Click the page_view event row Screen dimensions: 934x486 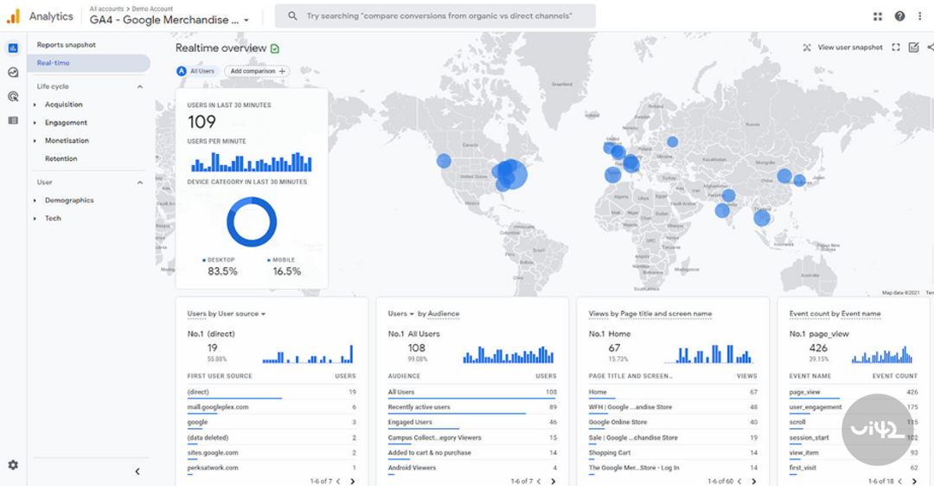[x=854, y=392]
